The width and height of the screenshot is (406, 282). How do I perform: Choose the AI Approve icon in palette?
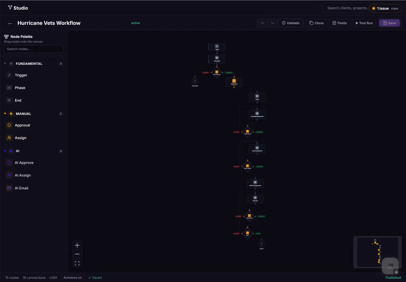click(x=9, y=163)
